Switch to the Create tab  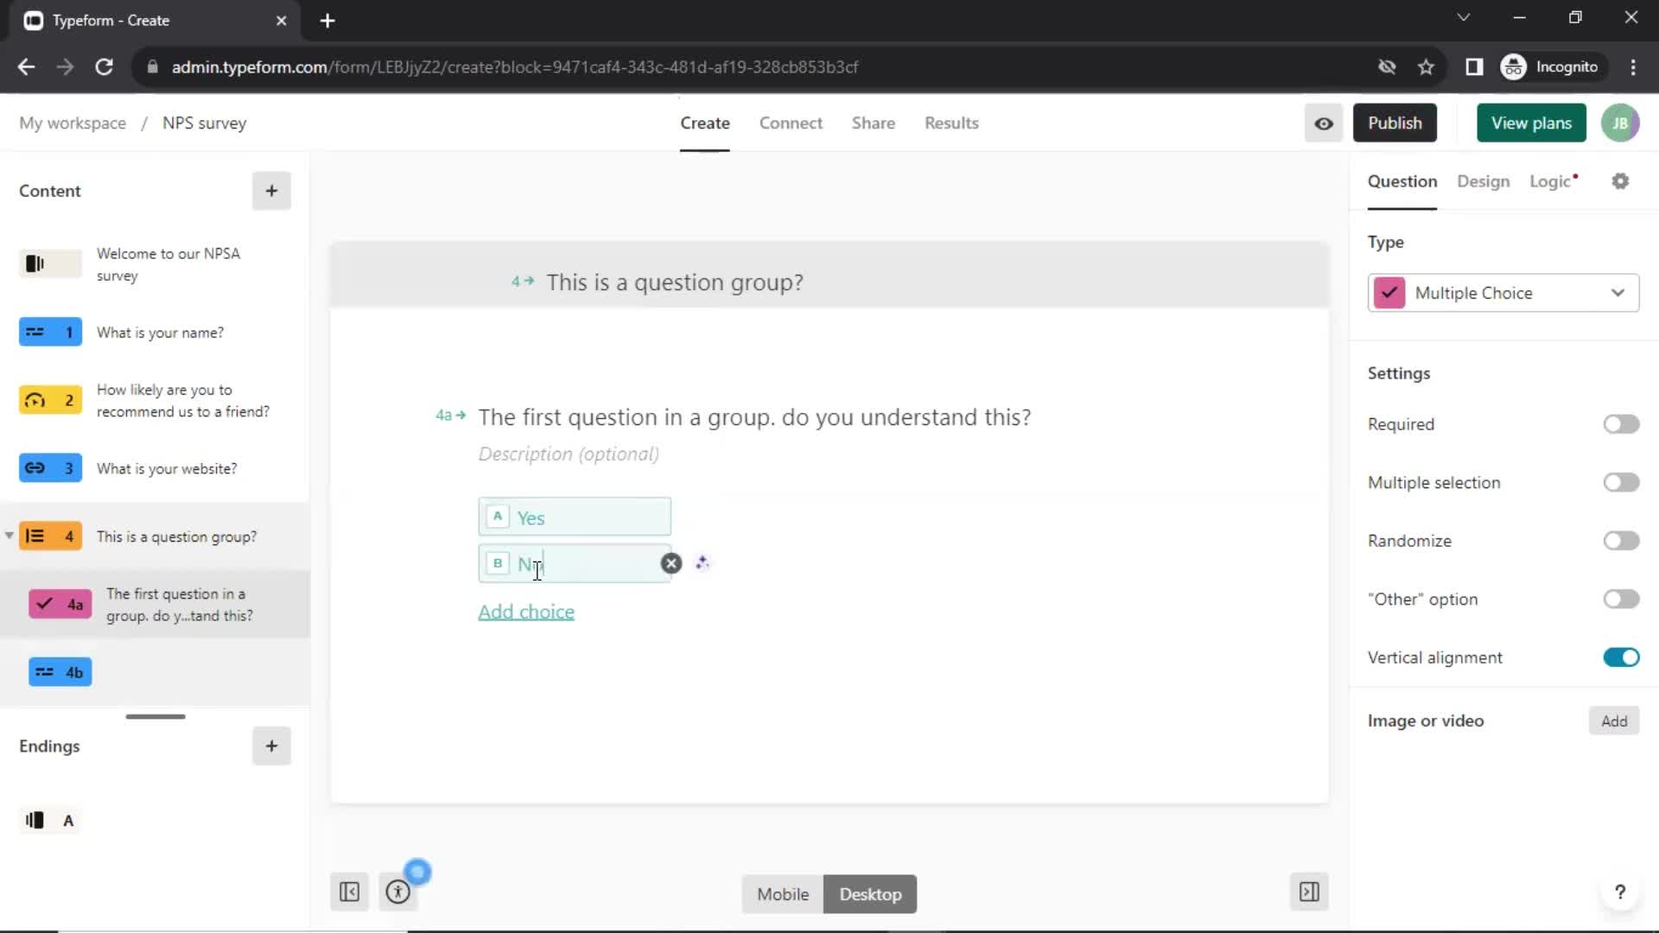[x=704, y=124]
